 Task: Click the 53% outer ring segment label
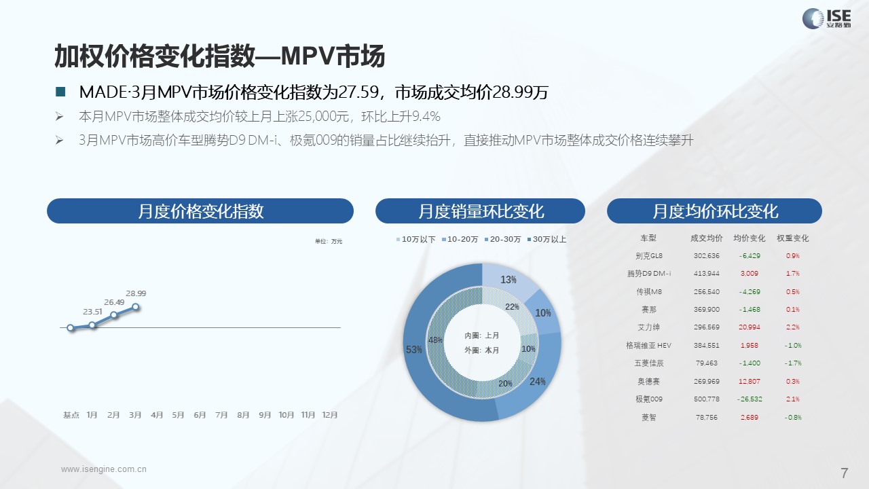point(414,350)
